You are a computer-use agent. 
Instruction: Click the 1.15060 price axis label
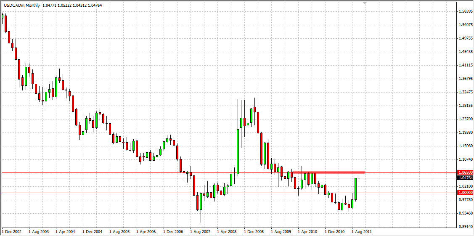click(x=466, y=146)
